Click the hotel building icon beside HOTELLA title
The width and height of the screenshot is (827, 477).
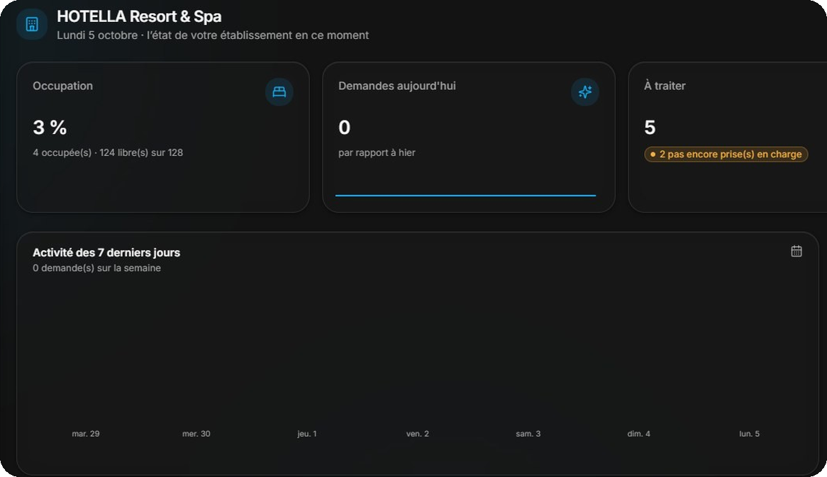[x=32, y=24]
